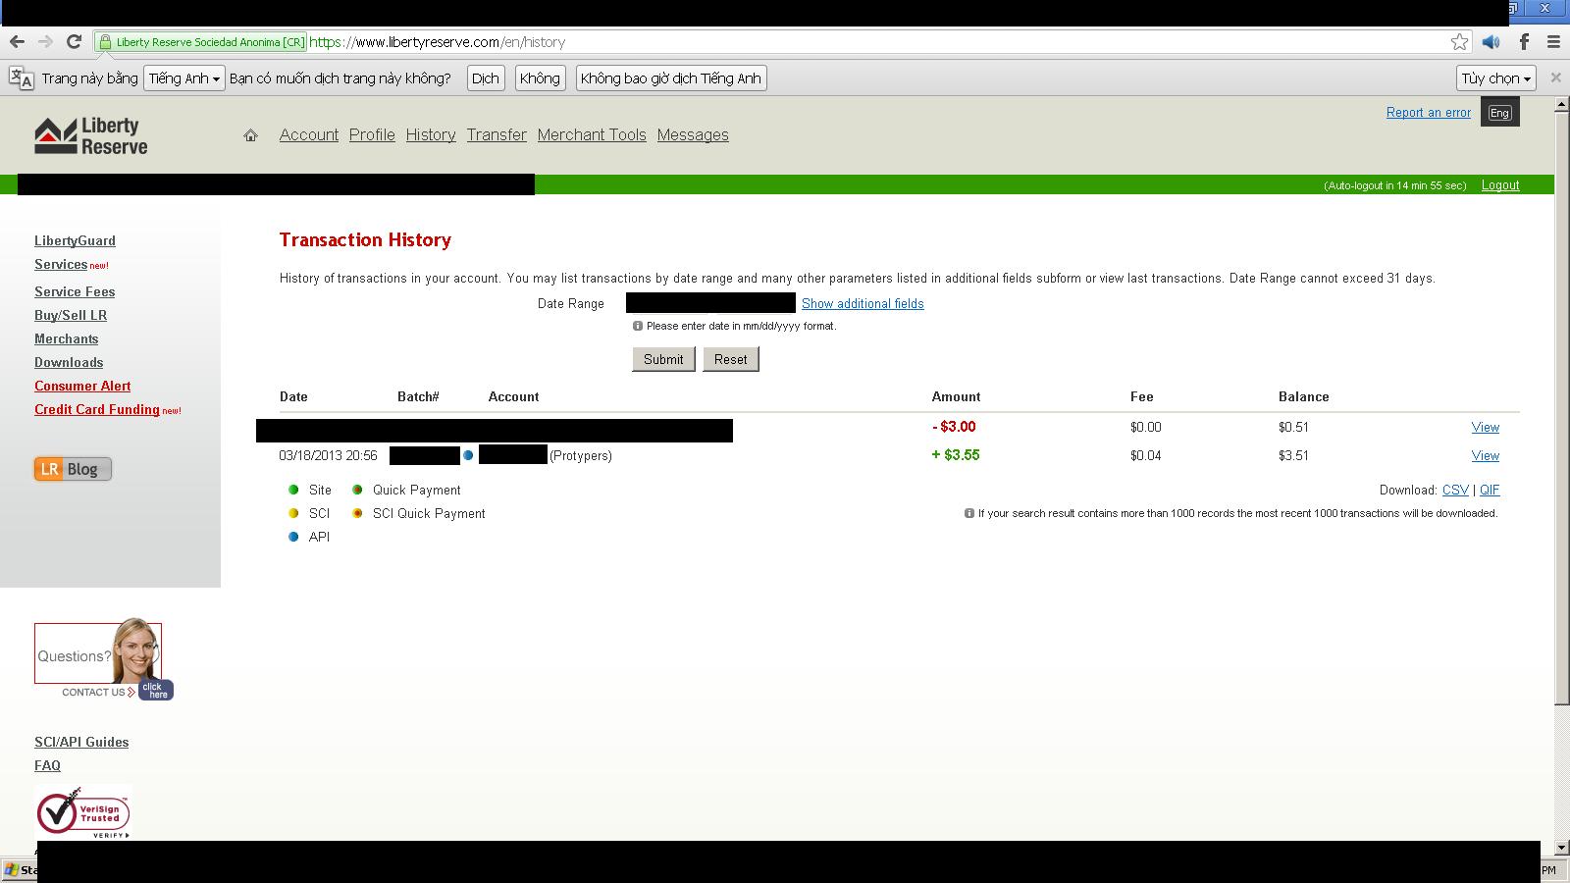Click the Windows Start button
The height and width of the screenshot is (883, 1570).
tap(19, 869)
